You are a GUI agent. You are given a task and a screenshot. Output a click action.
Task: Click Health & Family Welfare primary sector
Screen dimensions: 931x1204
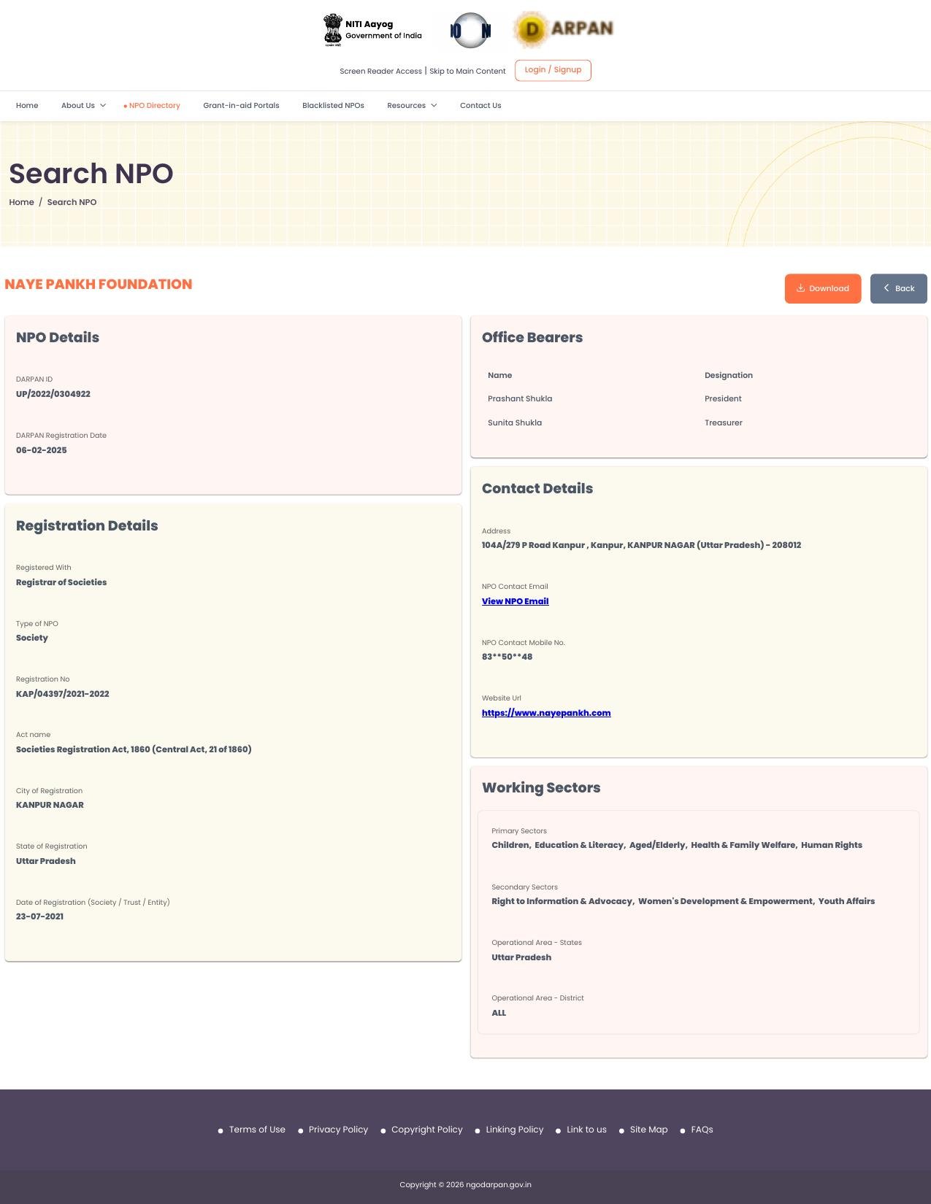743,845
